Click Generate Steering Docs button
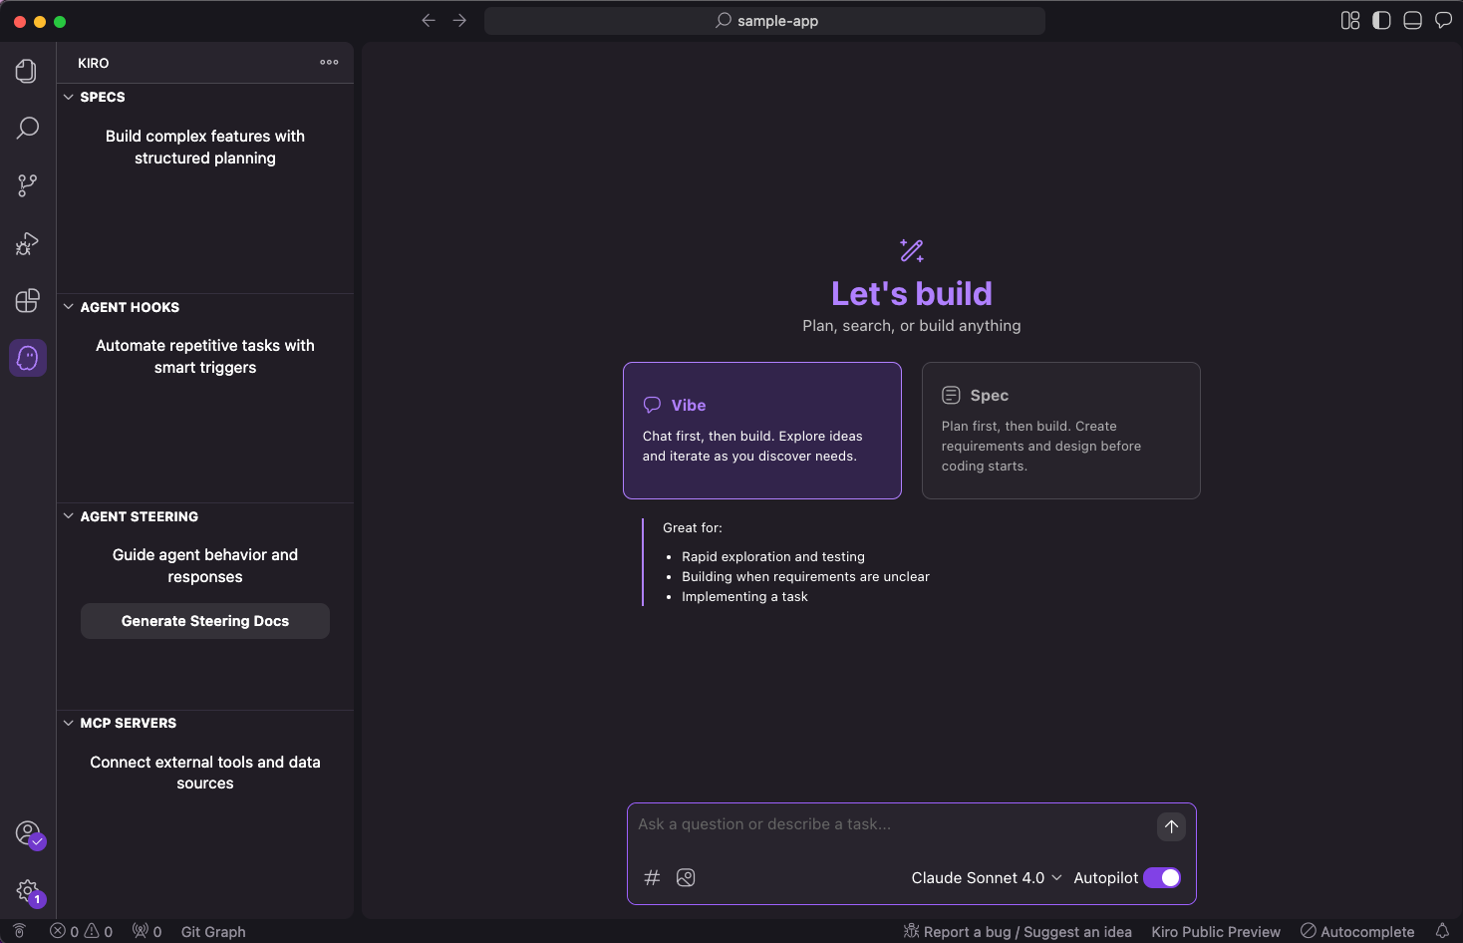The image size is (1463, 943). [x=205, y=621]
